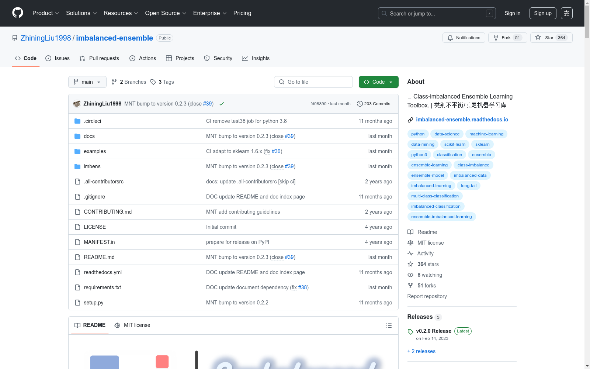Open the setup.py file
The image size is (590, 369).
tap(94, 303)
